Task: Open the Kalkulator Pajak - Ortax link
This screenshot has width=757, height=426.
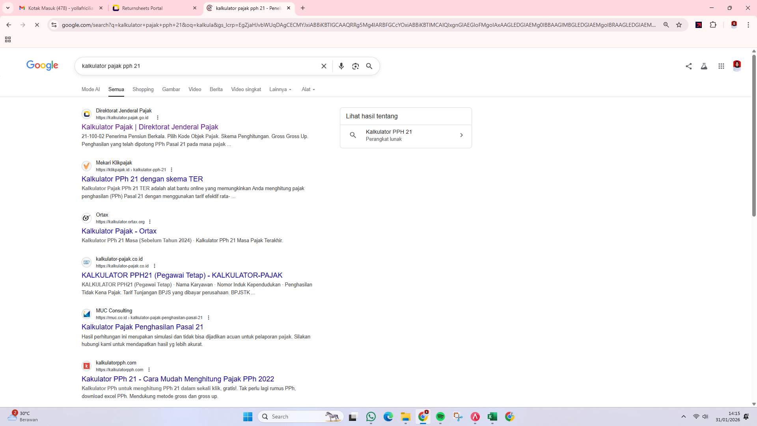Action: coord(119,231)
